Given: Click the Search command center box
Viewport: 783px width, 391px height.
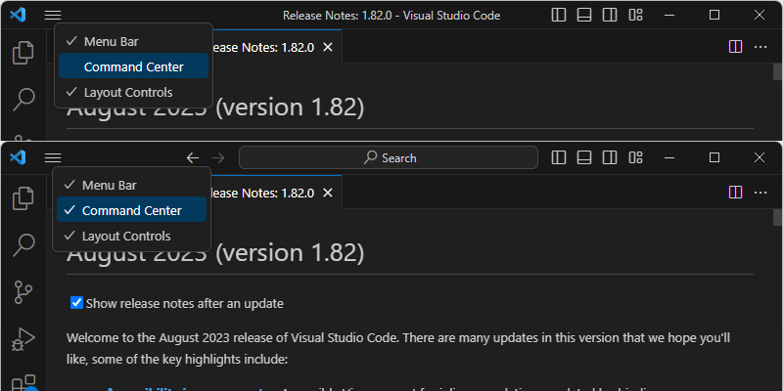Looking at the screenshot, I should click(x=389, y=157).
